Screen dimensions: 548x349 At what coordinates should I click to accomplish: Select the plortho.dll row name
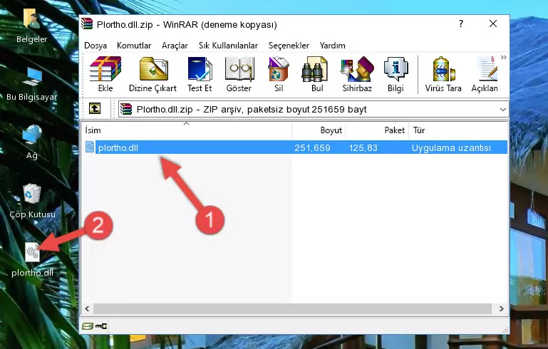[x=118, y=147]
